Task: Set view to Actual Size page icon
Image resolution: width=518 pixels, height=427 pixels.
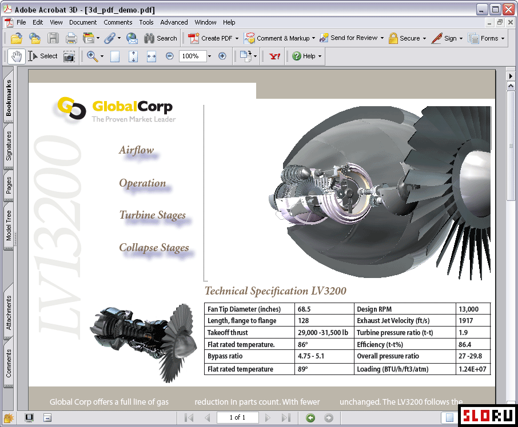Action: [114, 57]
